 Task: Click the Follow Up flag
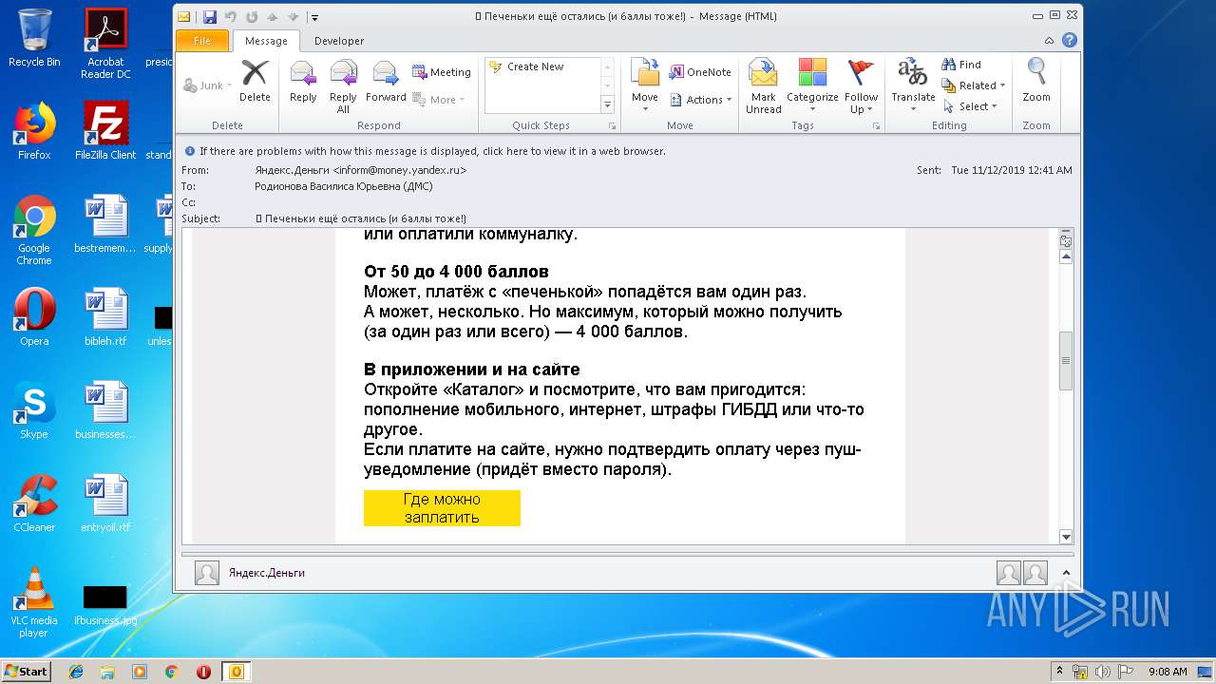(861, 86)
